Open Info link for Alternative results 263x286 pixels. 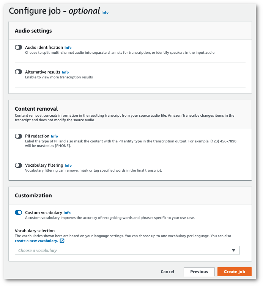click(65, 72)
